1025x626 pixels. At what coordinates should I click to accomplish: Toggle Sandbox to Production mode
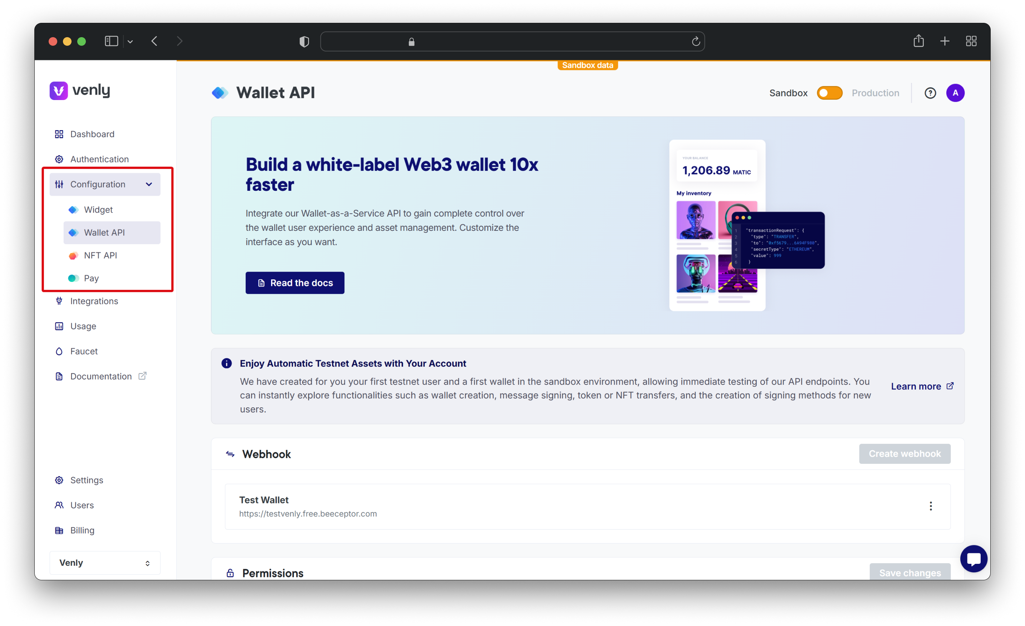(x=829, y=93)
